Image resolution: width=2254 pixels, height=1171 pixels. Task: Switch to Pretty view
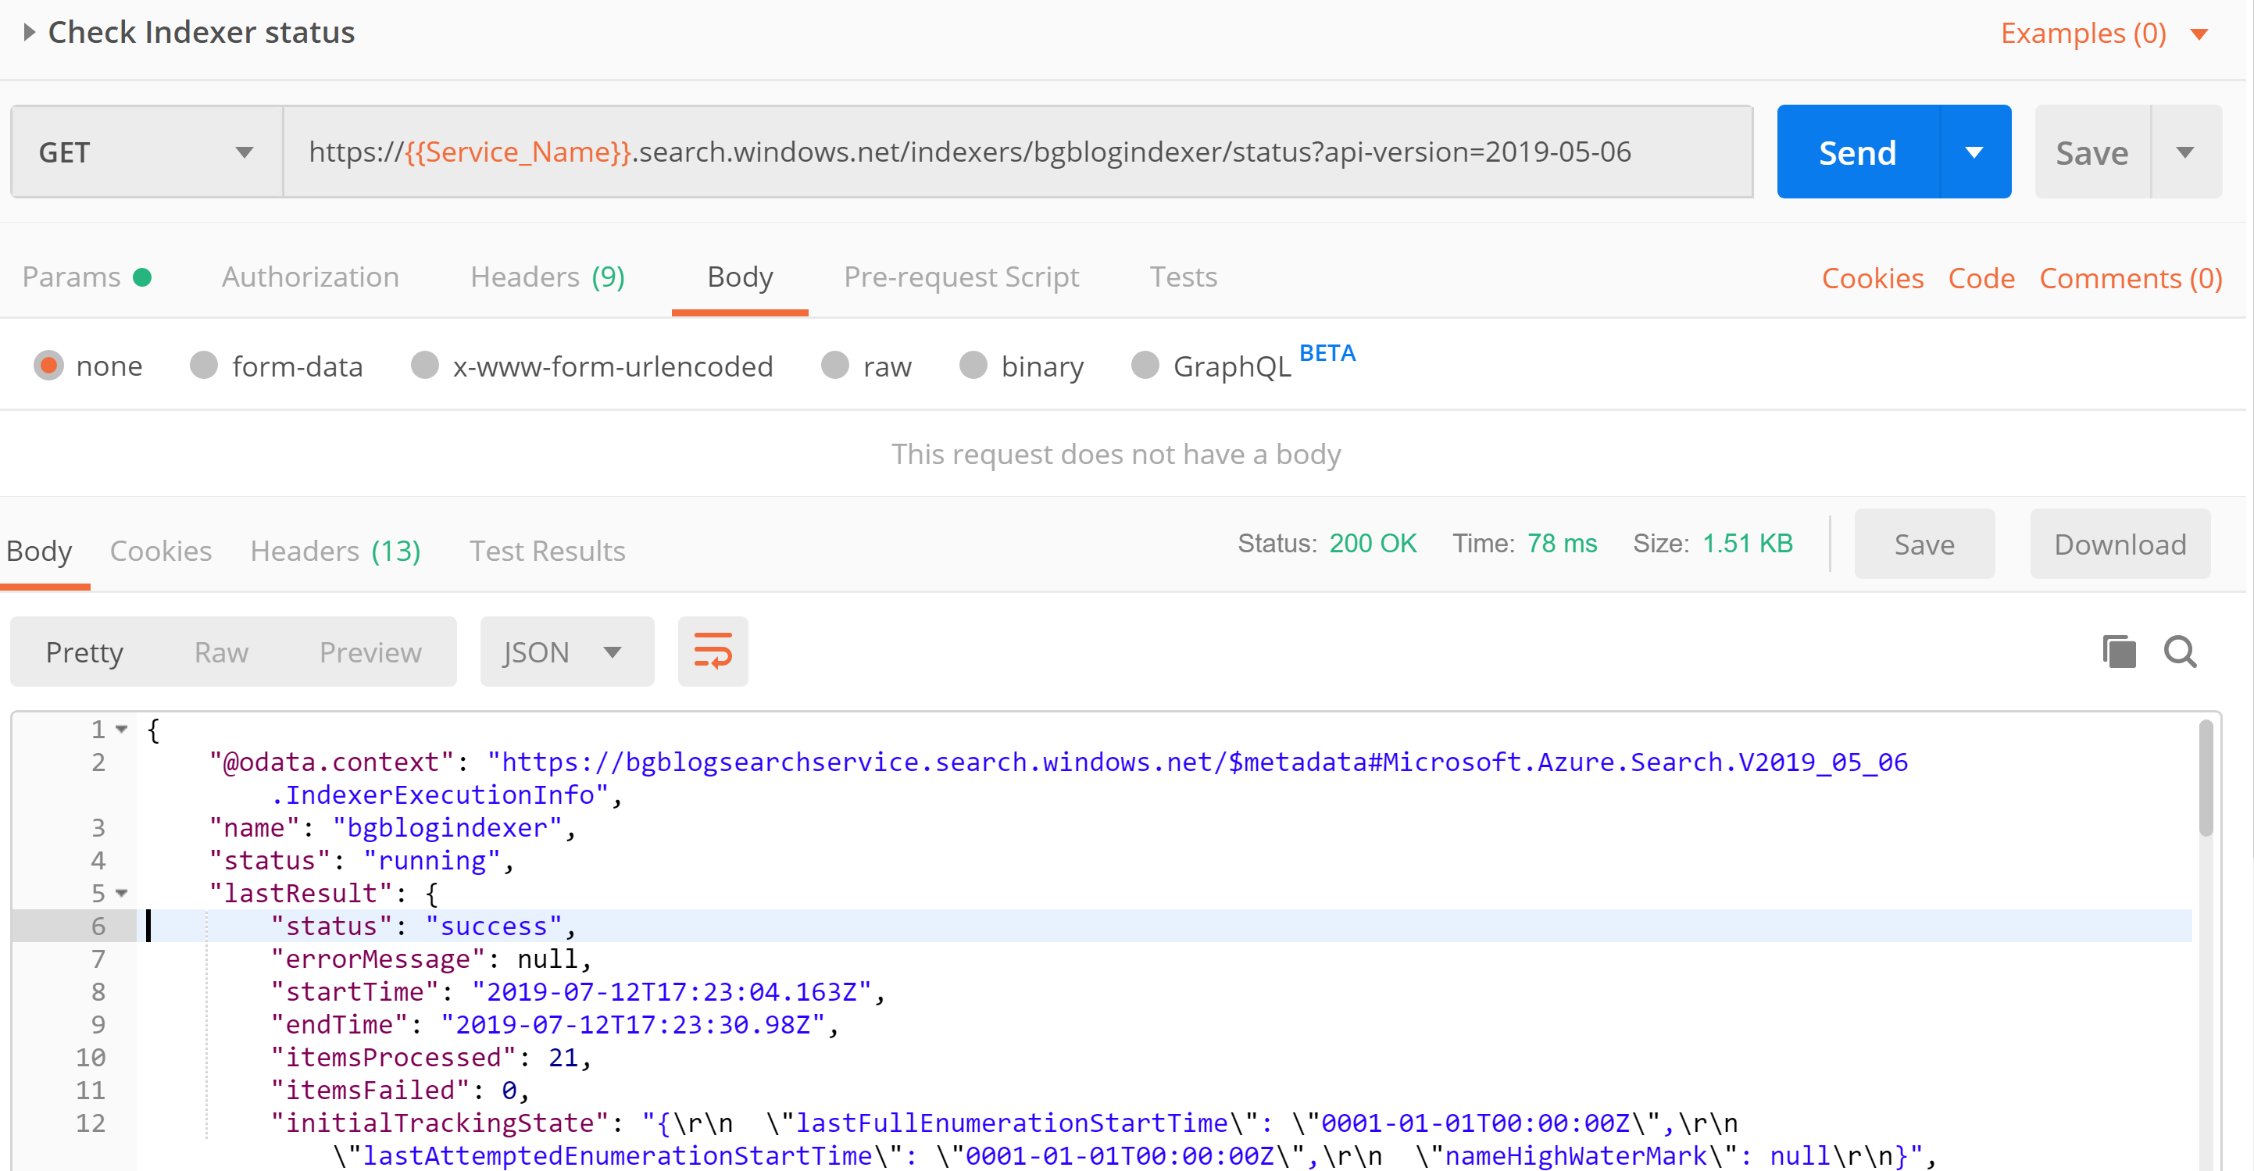[85, 653]
